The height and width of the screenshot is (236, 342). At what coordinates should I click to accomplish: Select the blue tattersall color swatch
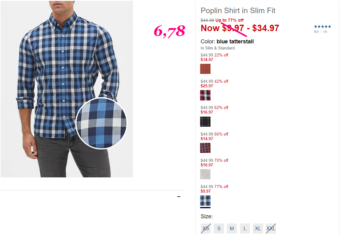click(x=205, y=201)
